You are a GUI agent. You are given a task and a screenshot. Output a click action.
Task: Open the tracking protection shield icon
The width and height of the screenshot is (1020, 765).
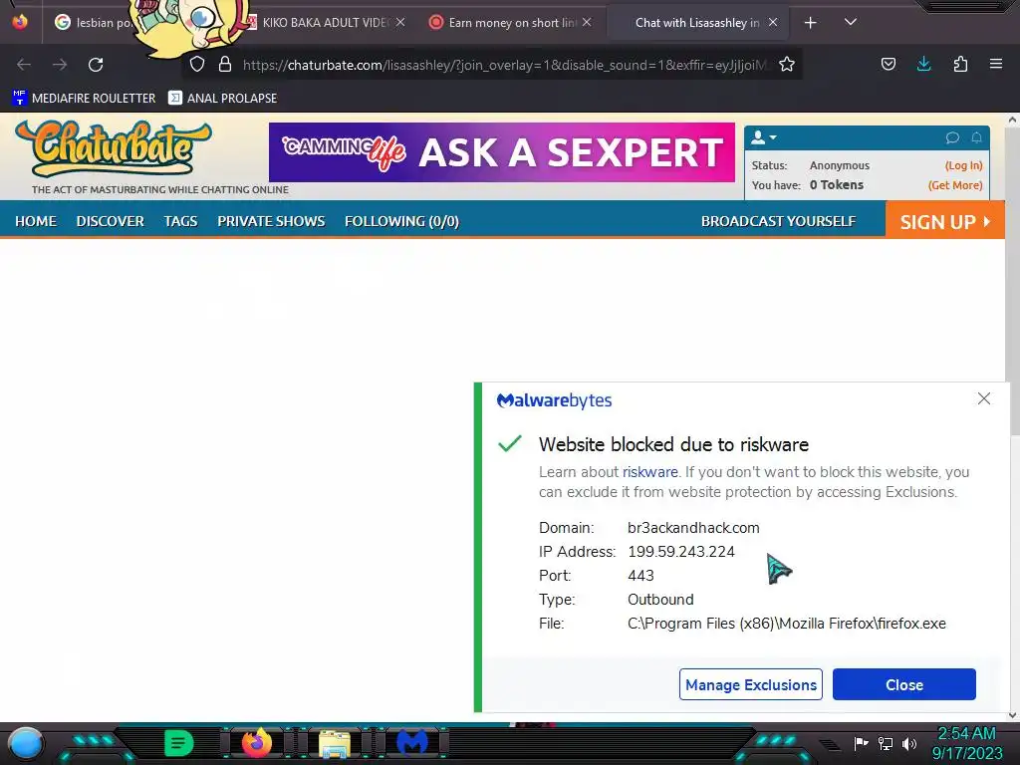point(197,64)
